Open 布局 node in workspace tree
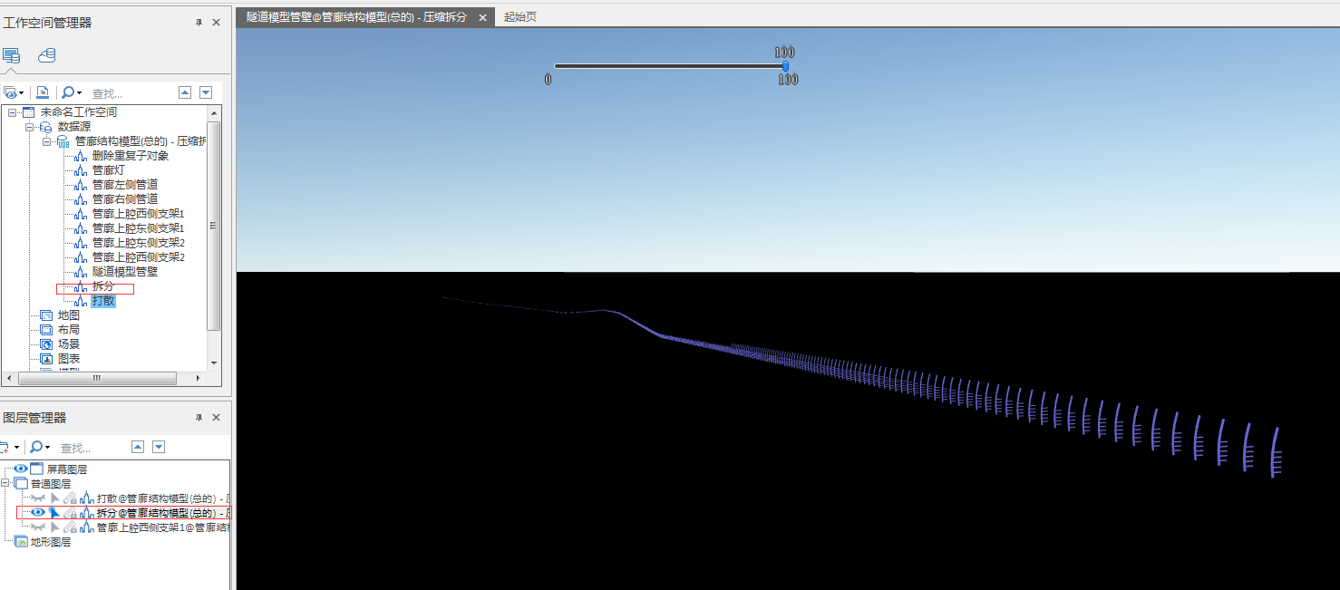Image resolution: width=1340 pixels, height=590 pixels. pos(68,330)
